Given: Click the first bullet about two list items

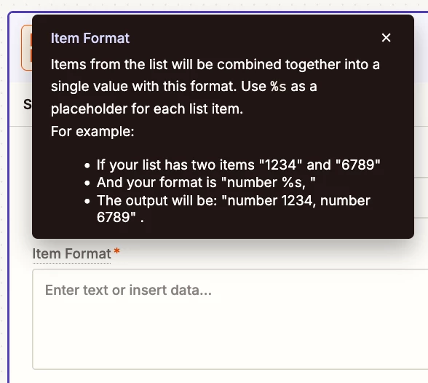Looking at the screenshot, I should [238, 165].
